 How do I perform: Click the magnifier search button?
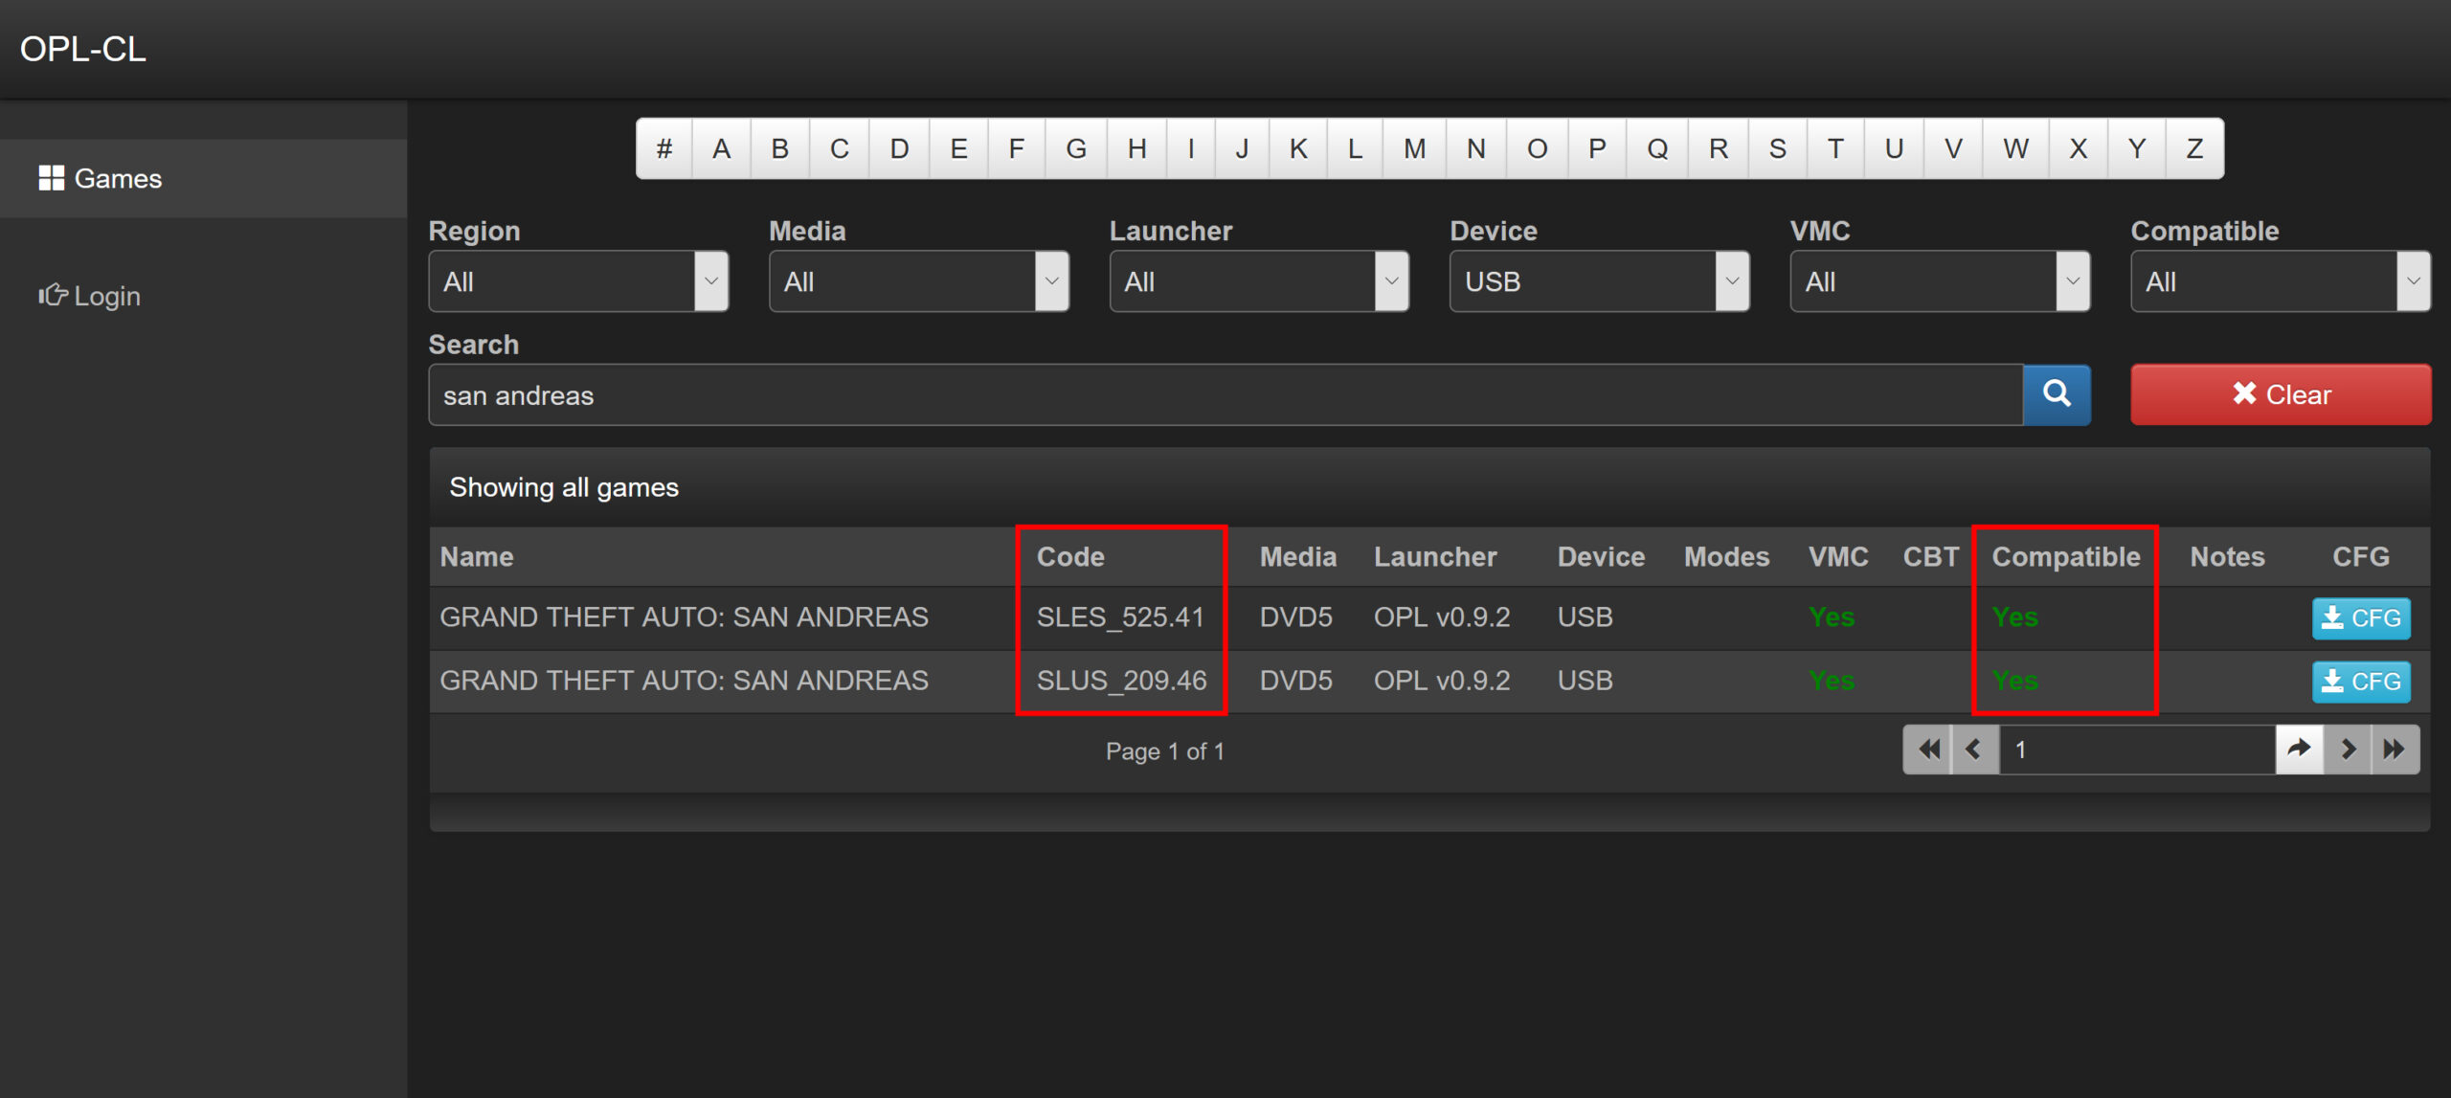pos(2057,394)
